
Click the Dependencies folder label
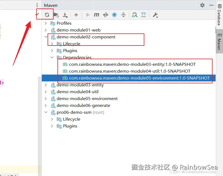tap(77, 58)
